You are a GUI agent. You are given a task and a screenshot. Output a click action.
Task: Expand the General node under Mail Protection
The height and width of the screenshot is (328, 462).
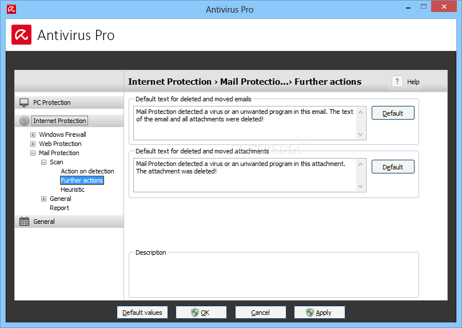pos(43,199)
